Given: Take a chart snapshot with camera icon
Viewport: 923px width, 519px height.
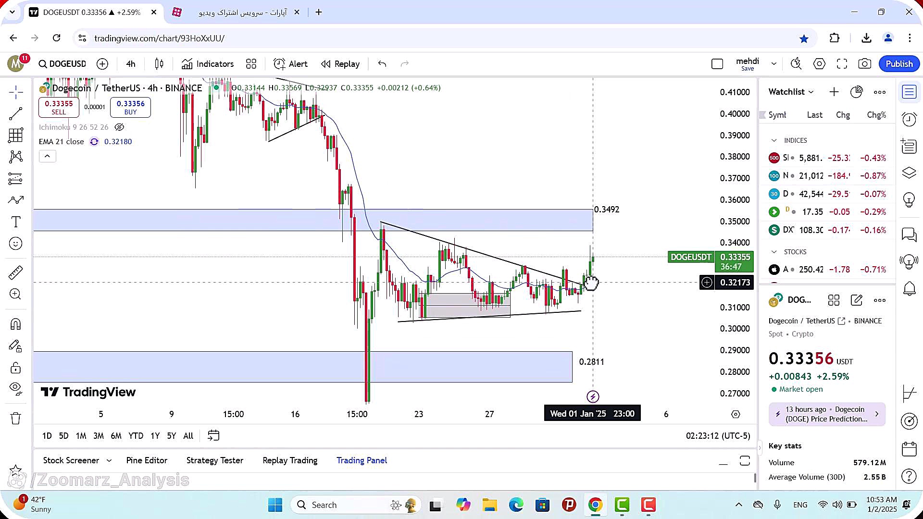Looking at the screenshot, I should tap(865, 64).
